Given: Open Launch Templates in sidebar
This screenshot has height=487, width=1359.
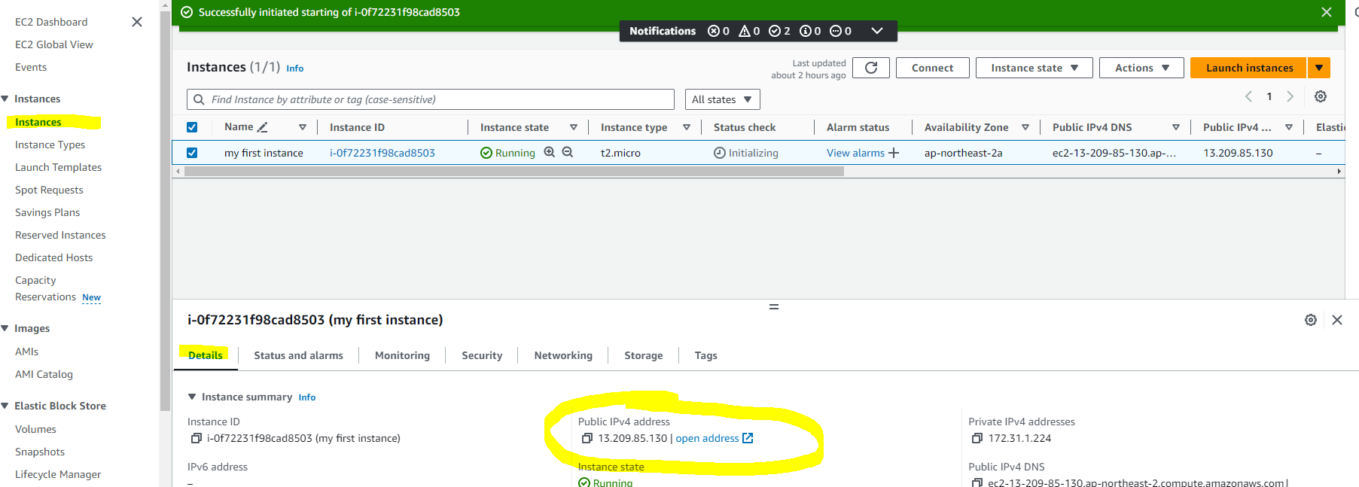Looking at the screenshot, I should pyautogui.click(x=58, y=167).
